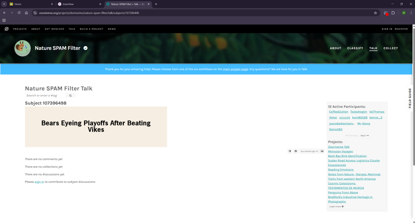Open the Penguins From Above project
Screen dimensions: 415x224
tap(344, 193)
